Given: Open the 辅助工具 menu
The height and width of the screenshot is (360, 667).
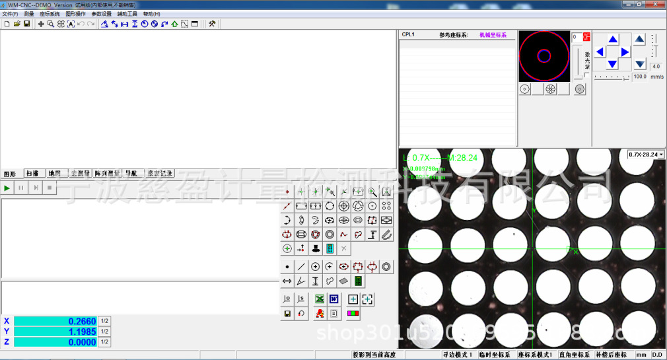Looking at the screenshot, I should [x=127, y=14].
